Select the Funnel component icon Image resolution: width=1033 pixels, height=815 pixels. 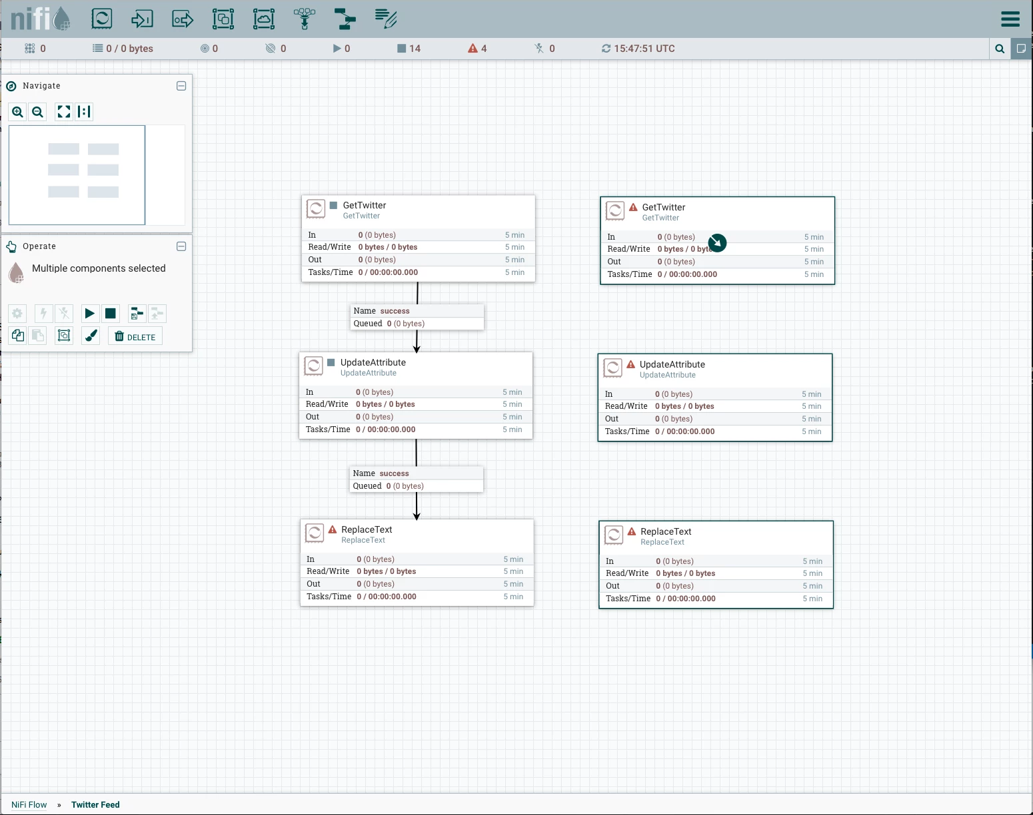pos(305,19)
